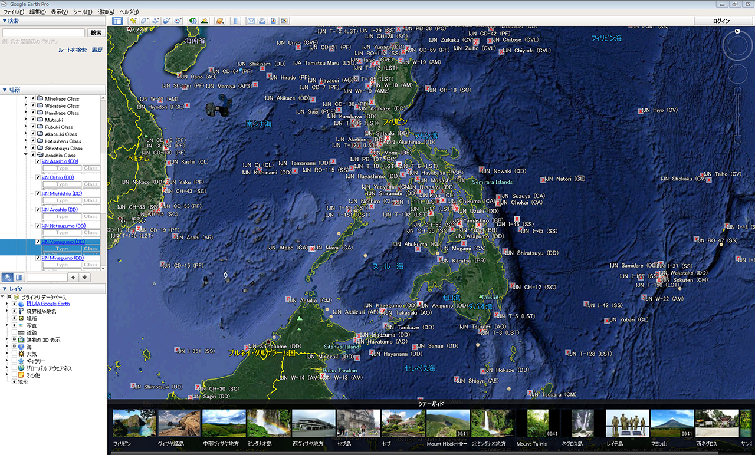View in Google Maps toolbar icon

click(x=285, y=21)
